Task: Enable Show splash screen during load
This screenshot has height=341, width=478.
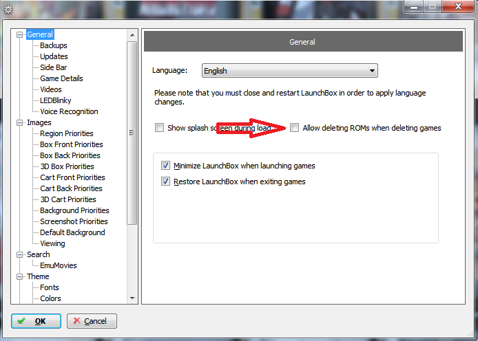Action: 159,127
